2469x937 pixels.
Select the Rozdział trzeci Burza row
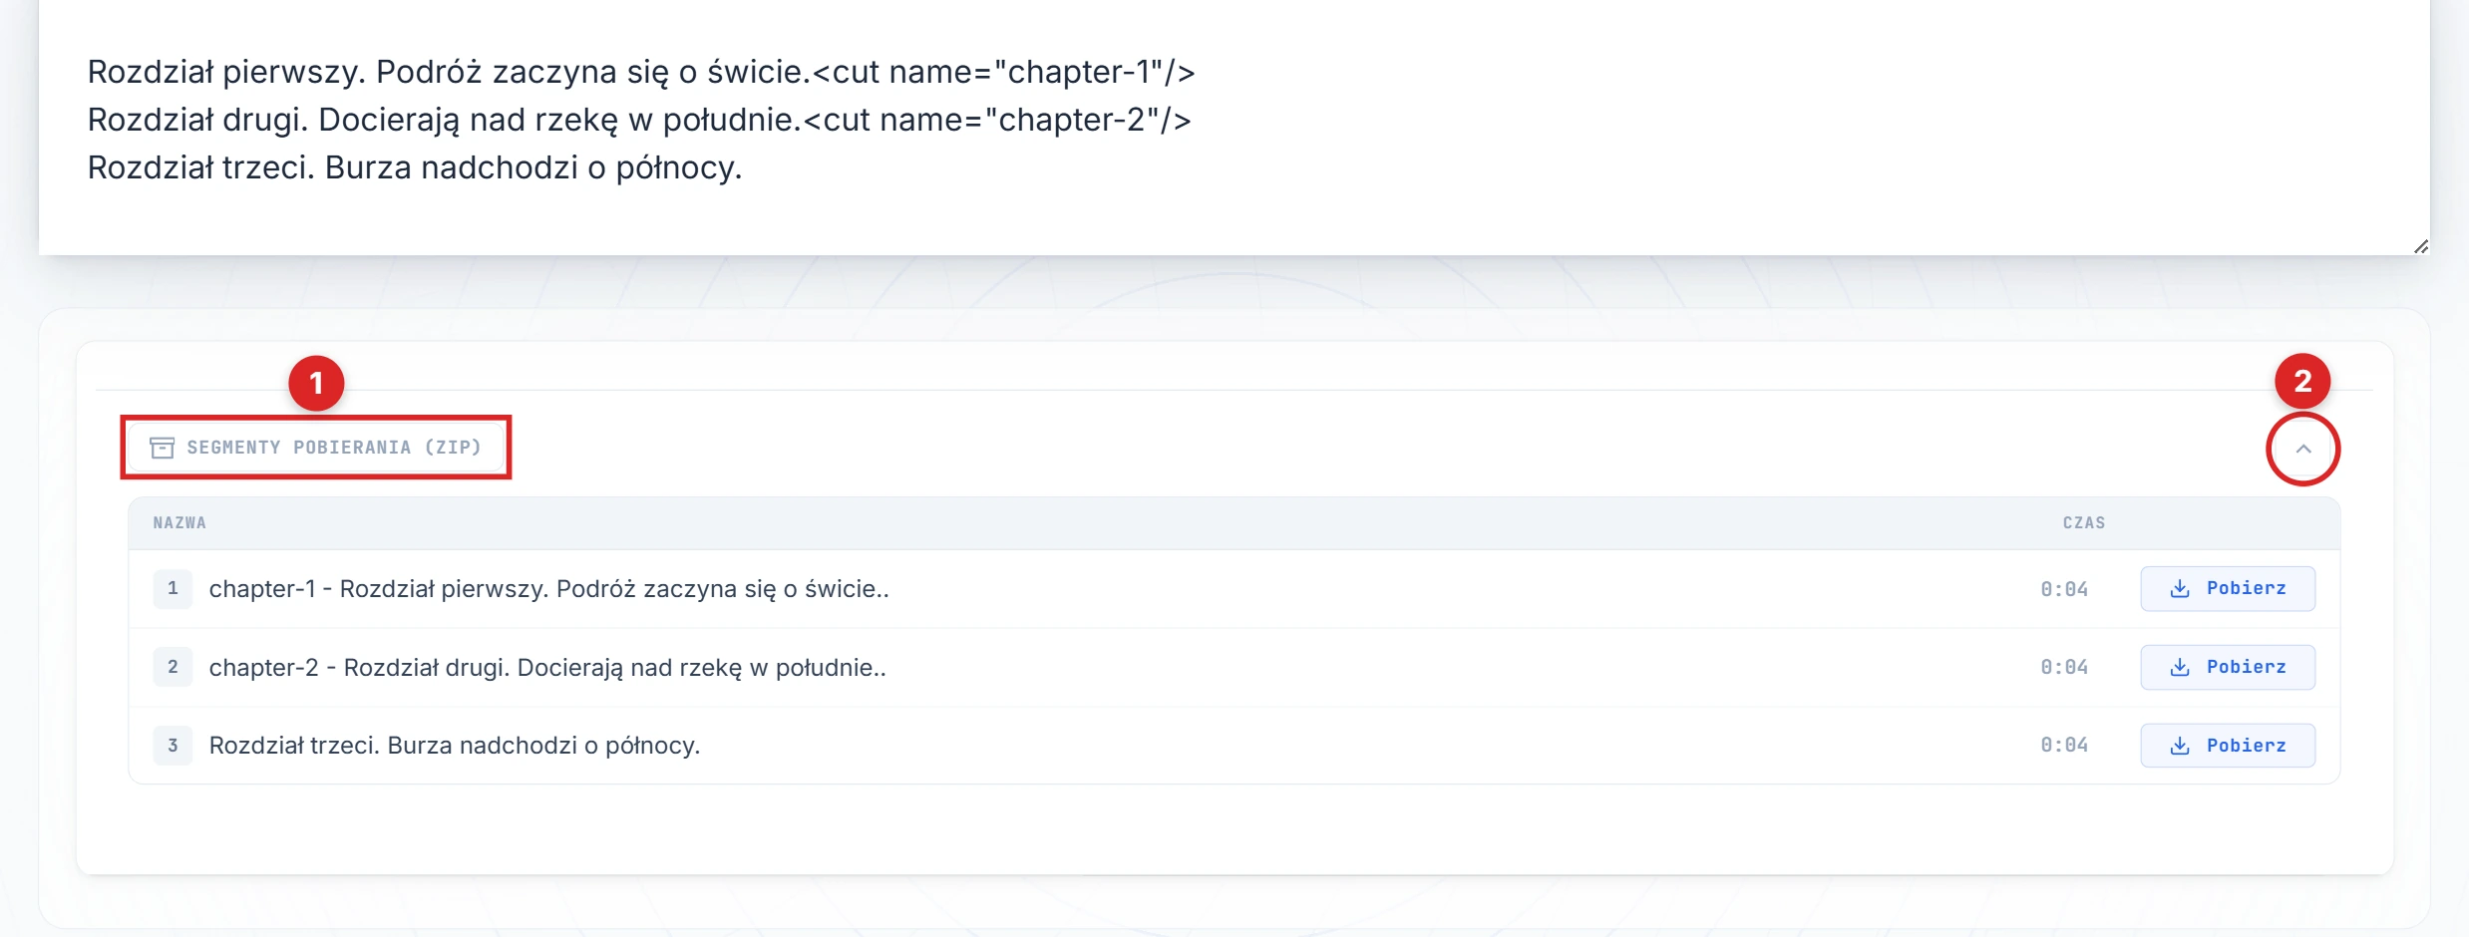(455, 746)
